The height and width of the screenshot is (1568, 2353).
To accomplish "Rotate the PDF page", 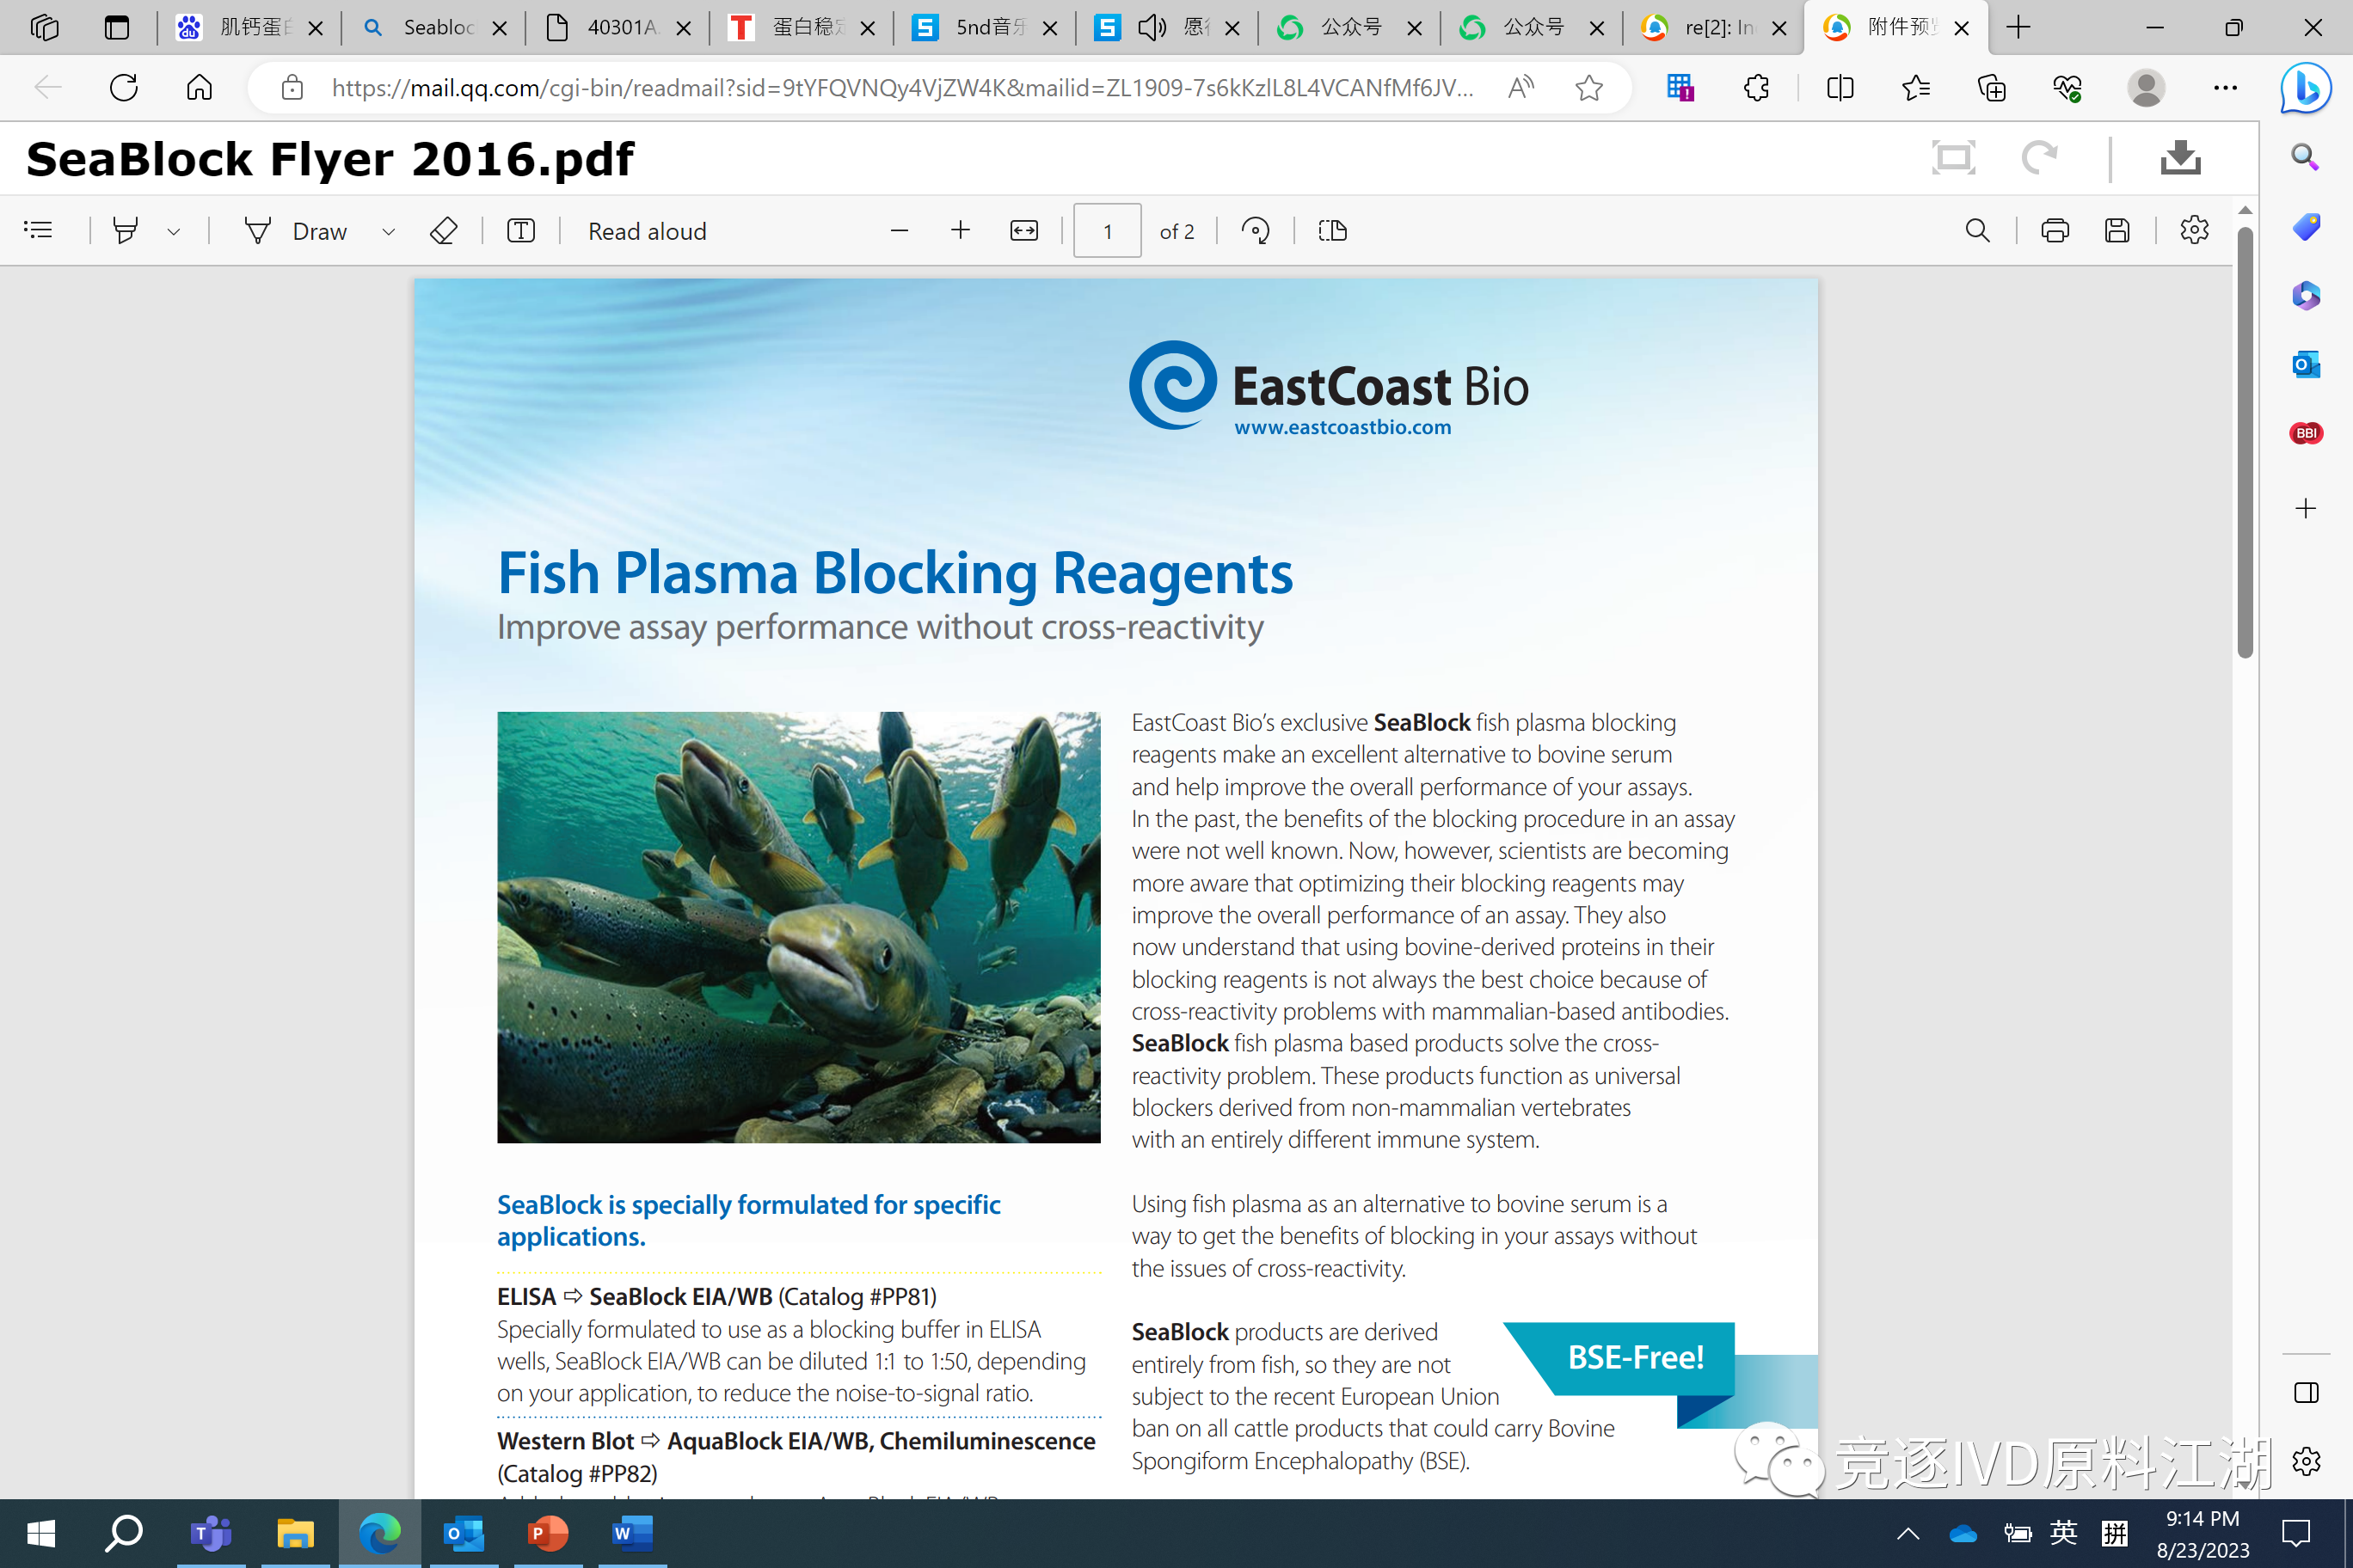I will click(x=1255, y=231).
